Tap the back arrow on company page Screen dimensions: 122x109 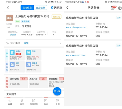pyautogui.click(x=8, y=8)
